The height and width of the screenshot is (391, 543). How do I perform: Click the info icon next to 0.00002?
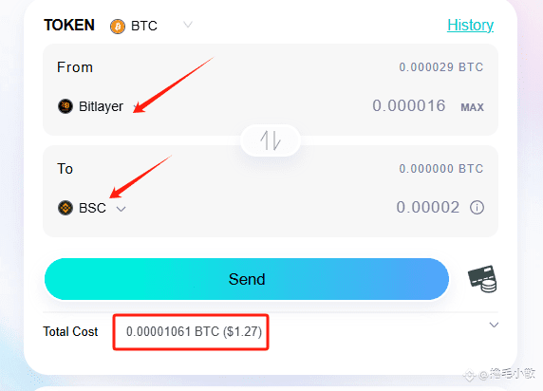[x=477, y=208]
